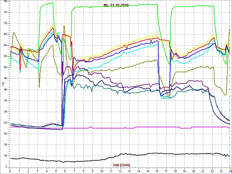Click hour '24' on the time axis
The height and width of the screenshot is (174, 232).
pos(230,171)
